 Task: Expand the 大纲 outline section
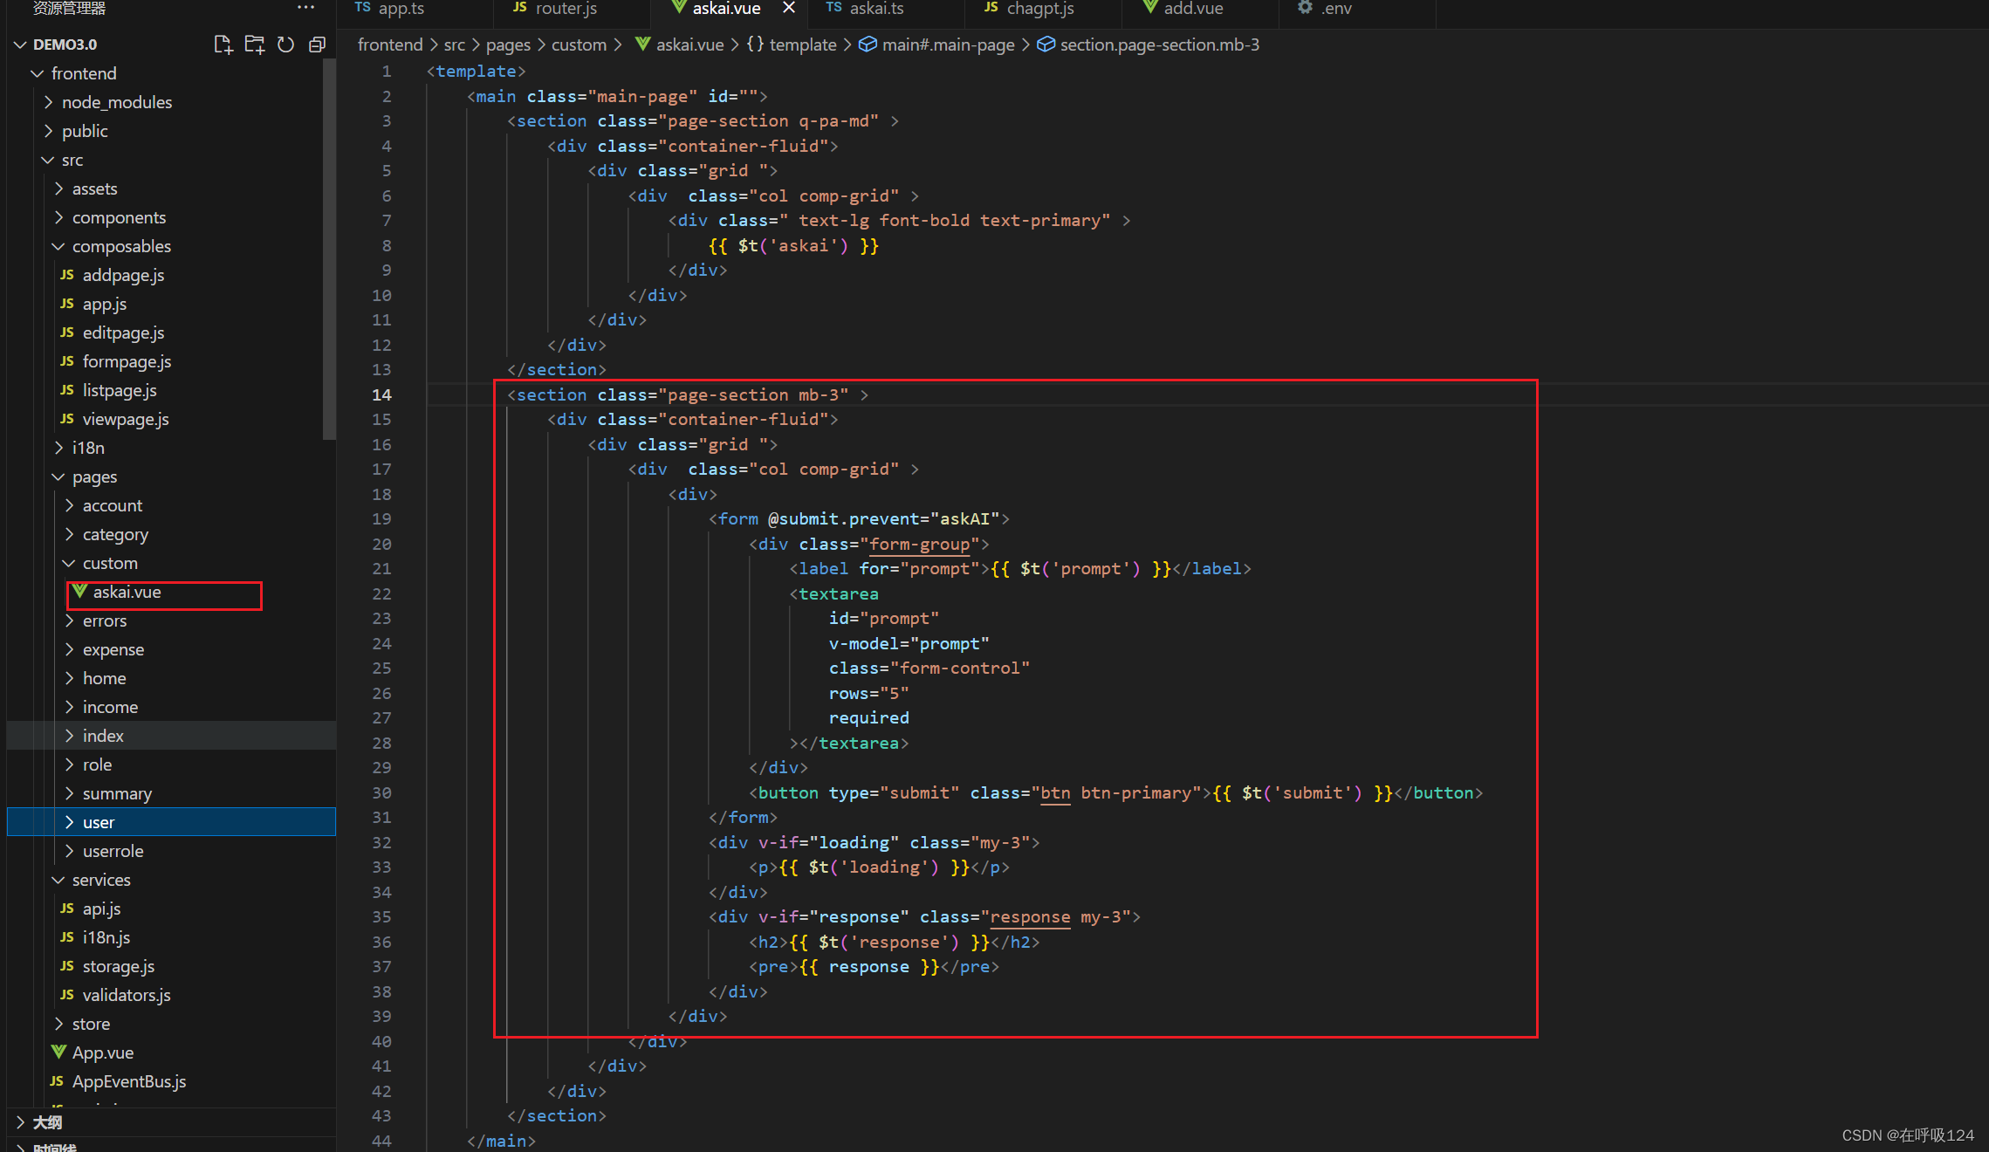pyautogui.click(x=47, y=1122)
